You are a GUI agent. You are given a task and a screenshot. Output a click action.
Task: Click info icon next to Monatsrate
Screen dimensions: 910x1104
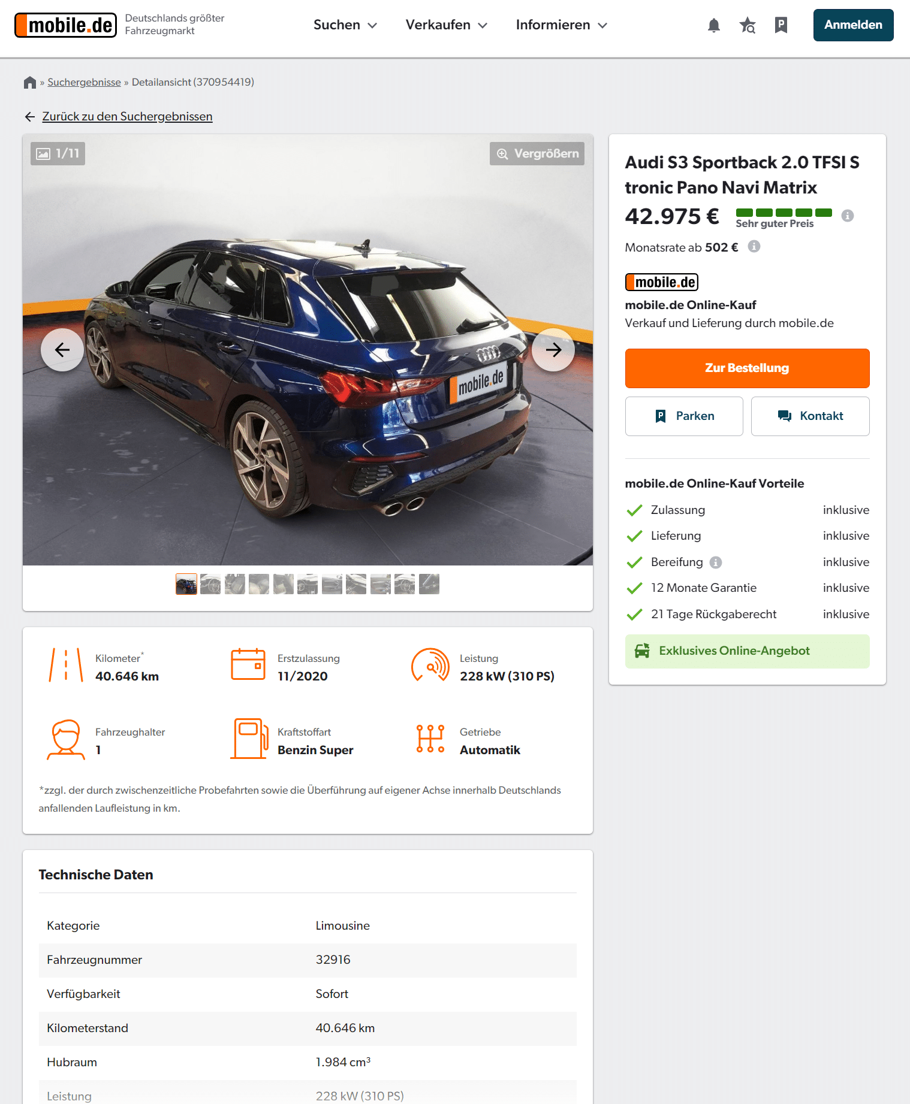click(754, 246)
